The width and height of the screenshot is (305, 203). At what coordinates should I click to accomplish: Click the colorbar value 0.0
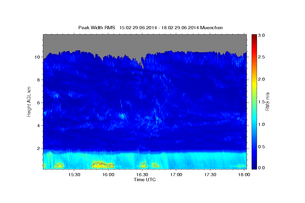click(262, 168)
